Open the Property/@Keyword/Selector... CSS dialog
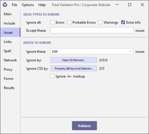Image resolution: width=149 pixels, height=134 pixels. [74, 68]
